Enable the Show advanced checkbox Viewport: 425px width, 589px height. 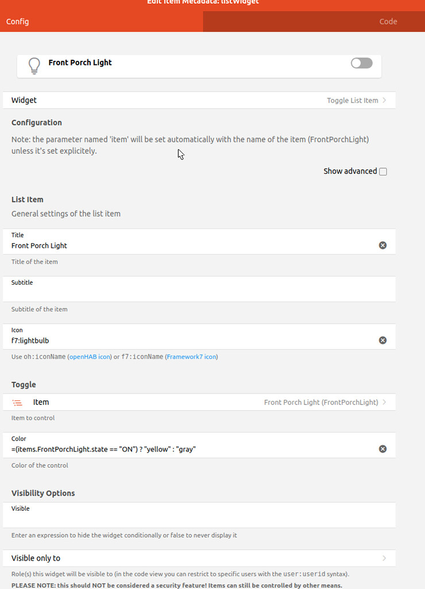click(x=383, y=171)
